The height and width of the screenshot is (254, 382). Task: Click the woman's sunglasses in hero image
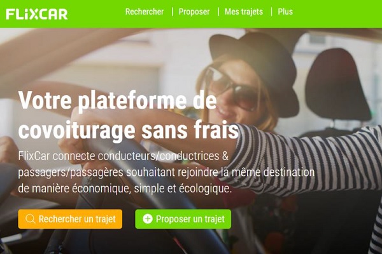pos(232,89)
